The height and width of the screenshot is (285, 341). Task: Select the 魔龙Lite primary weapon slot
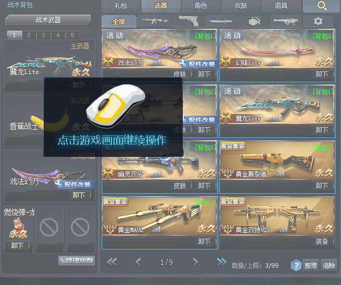click(x=49, y=65)
